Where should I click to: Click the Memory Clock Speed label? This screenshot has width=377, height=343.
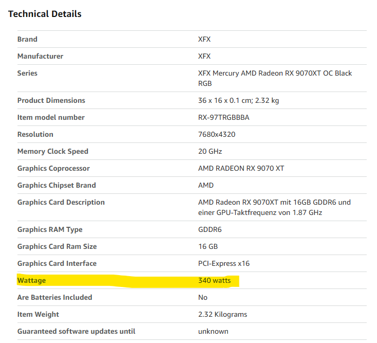(x=53, y=151)
